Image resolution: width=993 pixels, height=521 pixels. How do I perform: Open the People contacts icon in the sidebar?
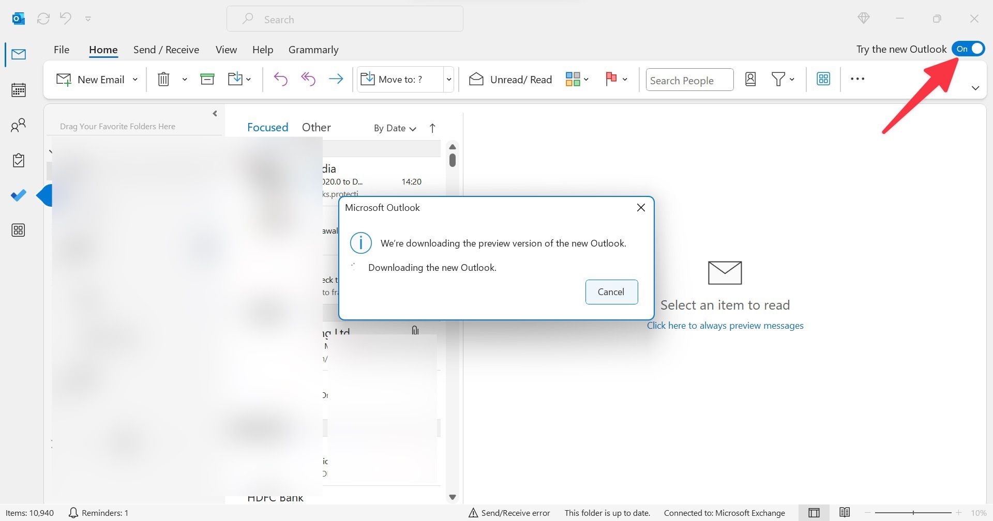(x=19, y=125)
